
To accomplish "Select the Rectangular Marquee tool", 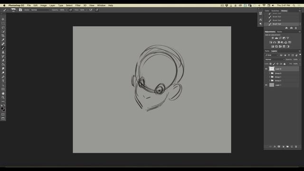I will (3, 23).
